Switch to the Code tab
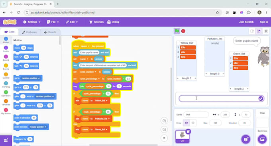Image resolution: width=271 pixels, height=146 pixels. (x=9, y=32)
